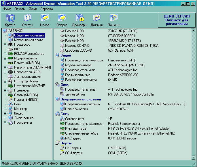Click the MAC адрес row label
Image resolution: width=197 pixels, height=167 pixels.
click(x=73, y=138)
